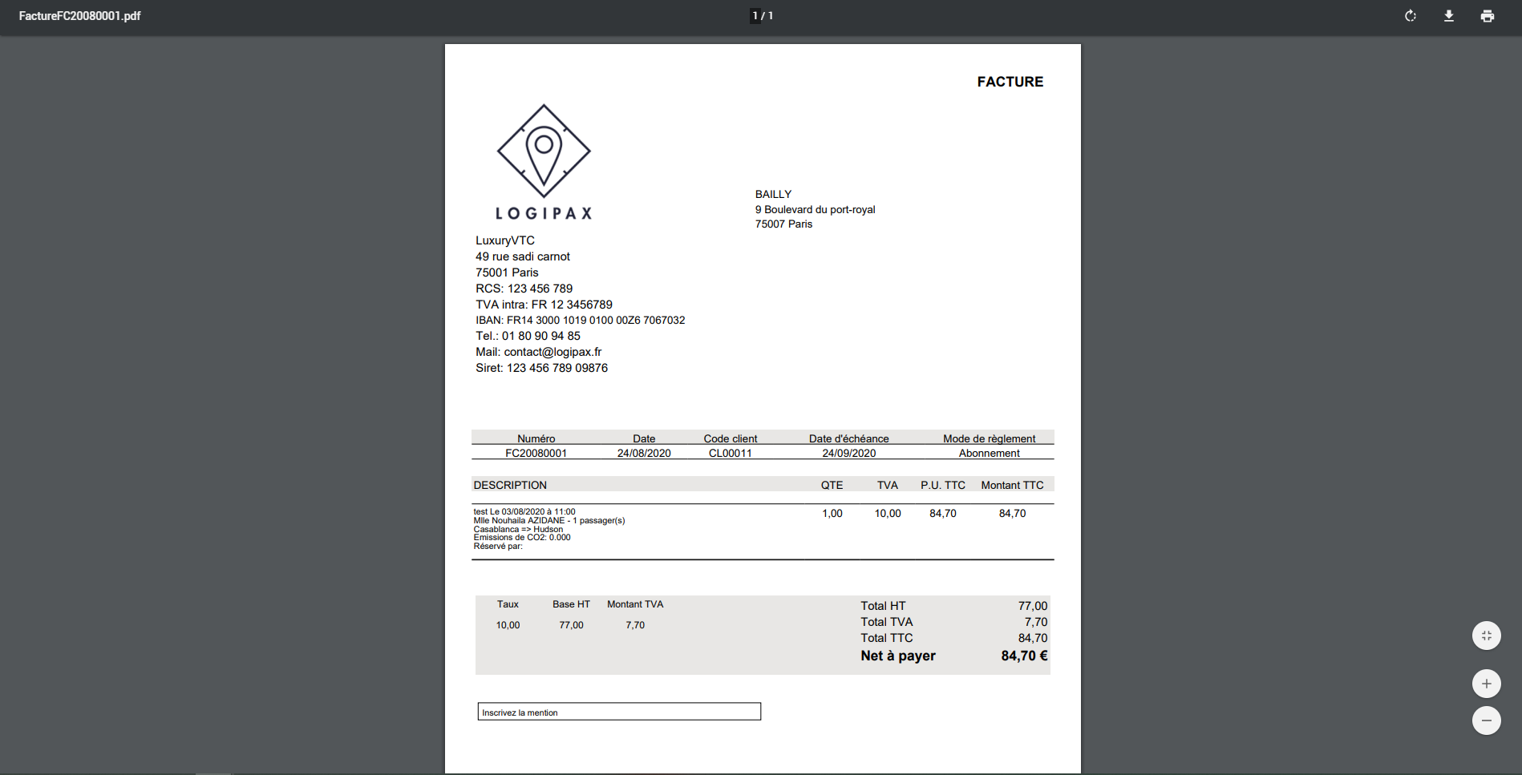This screenshot has width=1522, height=775.
Task: Zoom out with the minus button
Action: tap(1486, 721)
